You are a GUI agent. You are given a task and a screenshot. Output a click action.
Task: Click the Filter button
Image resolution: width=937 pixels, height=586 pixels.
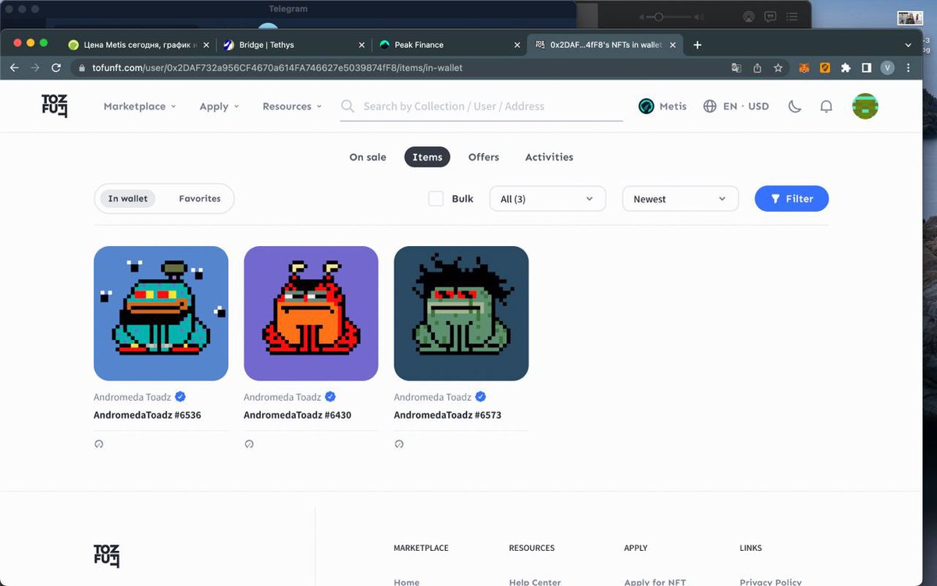tap(792, 198)
